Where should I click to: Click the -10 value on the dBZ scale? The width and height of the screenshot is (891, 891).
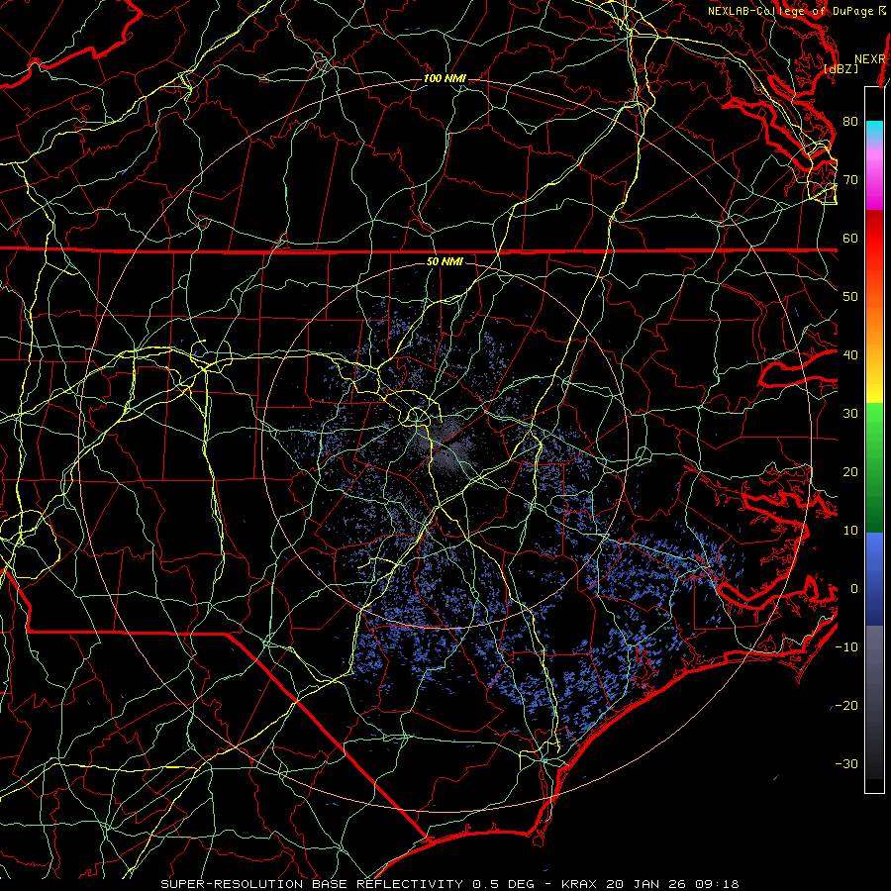[x=846, y=647]
